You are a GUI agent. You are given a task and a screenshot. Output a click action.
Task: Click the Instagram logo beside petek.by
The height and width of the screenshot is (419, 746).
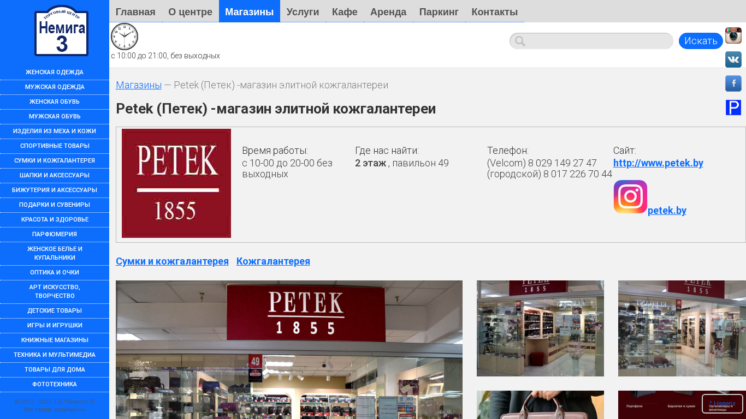pos(630,197)
